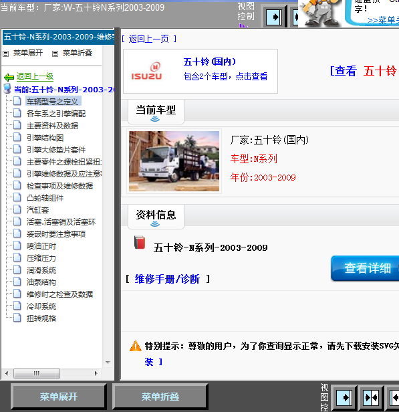This screenshot has height=412, width=399.
Task: Open 各车系之引擎编配 tree entry
Action: (x=56, y=114)
